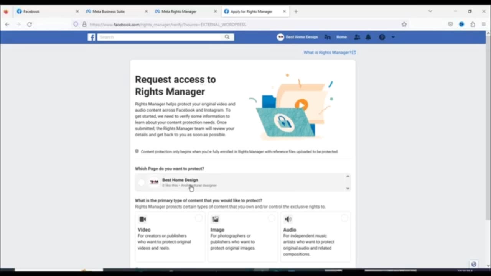Screen dimensions: 491x276
Task: Bookmark this page with the star icon
Action: pyautogui.click(x=404, y=24)
